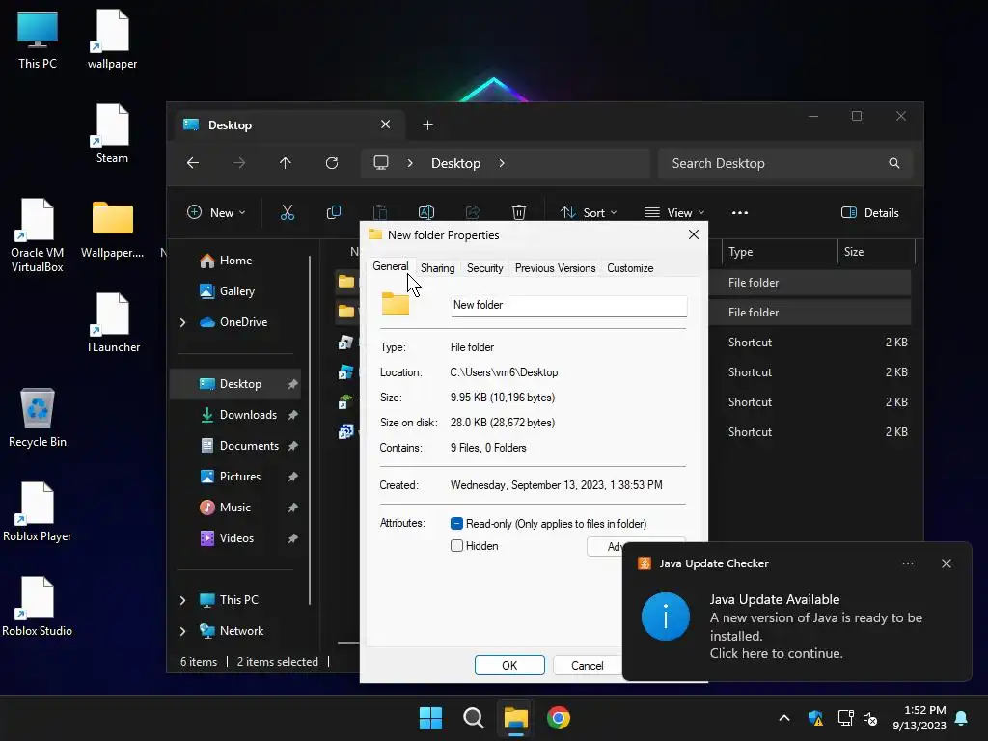The height and width of the screenshot is (741, 988).
Task: Switch to the Security tab
Action: click(484, 268)
